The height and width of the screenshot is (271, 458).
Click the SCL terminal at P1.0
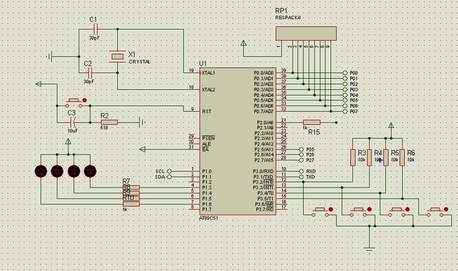point(169,171)
